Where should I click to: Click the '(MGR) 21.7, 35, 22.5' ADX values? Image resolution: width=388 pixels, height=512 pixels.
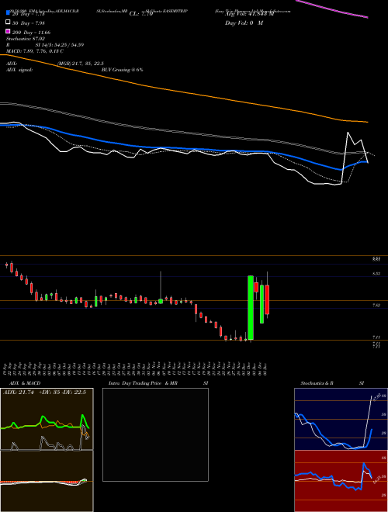coord(81,64)
